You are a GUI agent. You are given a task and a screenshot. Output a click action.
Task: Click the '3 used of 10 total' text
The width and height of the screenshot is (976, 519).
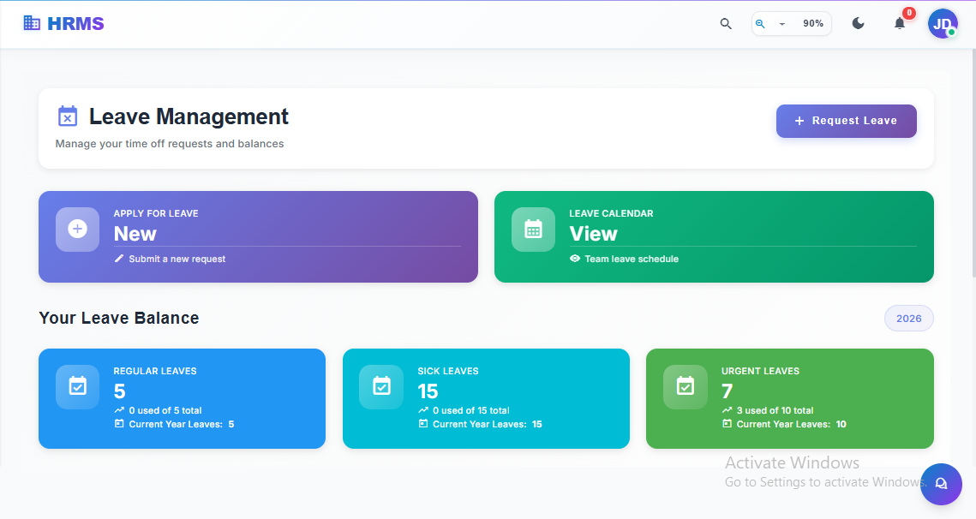(x=775, y=411)
